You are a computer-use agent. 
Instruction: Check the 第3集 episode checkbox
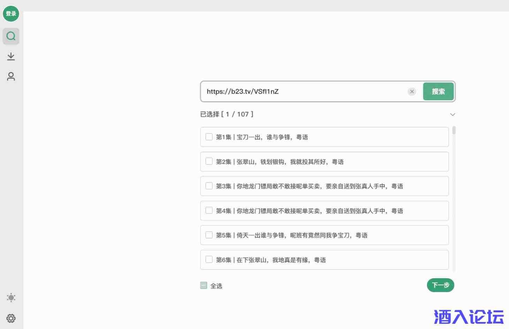(x=209, y=186)
